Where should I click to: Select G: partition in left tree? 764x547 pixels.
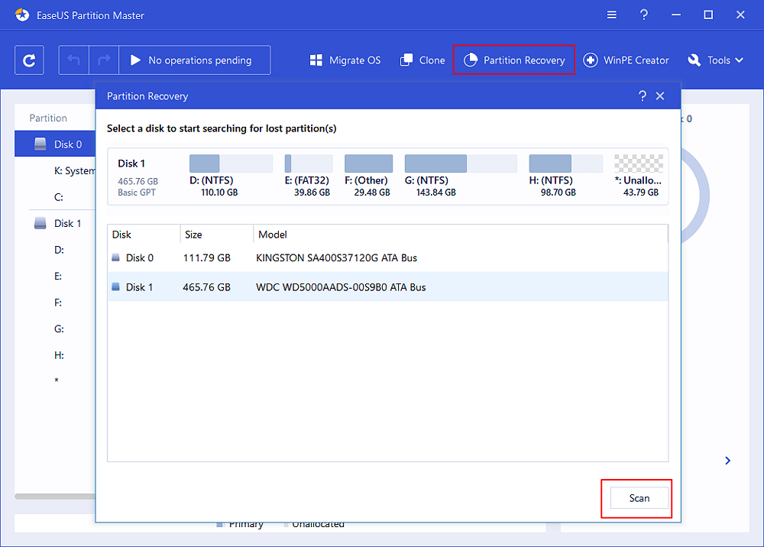(x=59, y=329)
